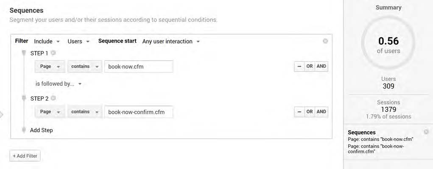Image resolution: width=433 pixels, height=169 pixels.
Task: Click the book-now-confirm.cfm text field
Action: coord(139,112)
